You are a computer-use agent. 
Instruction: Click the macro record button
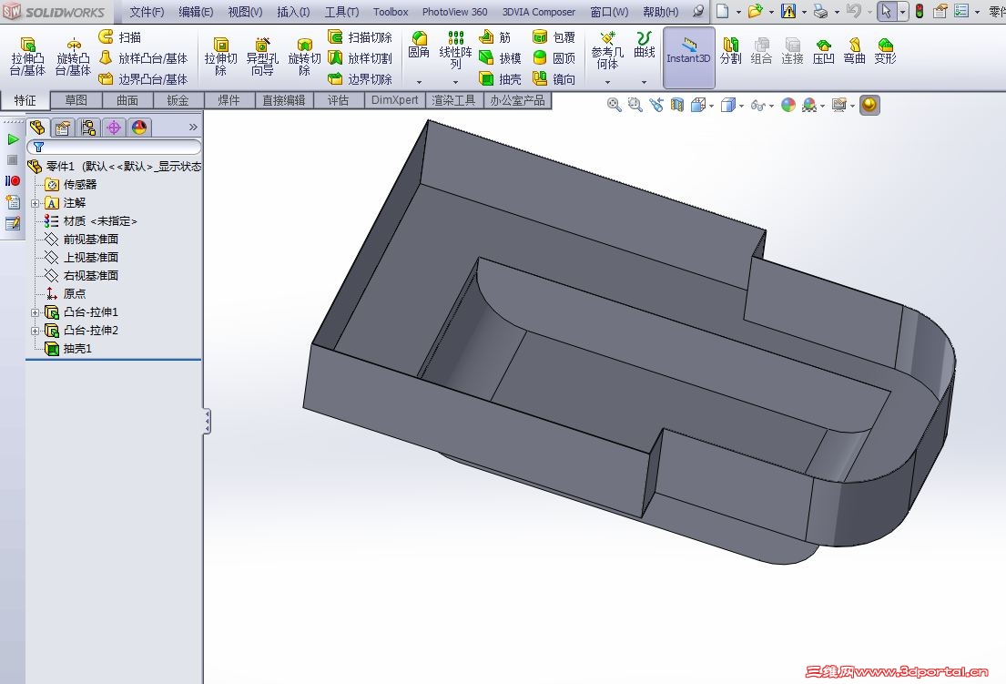(12, 181)
